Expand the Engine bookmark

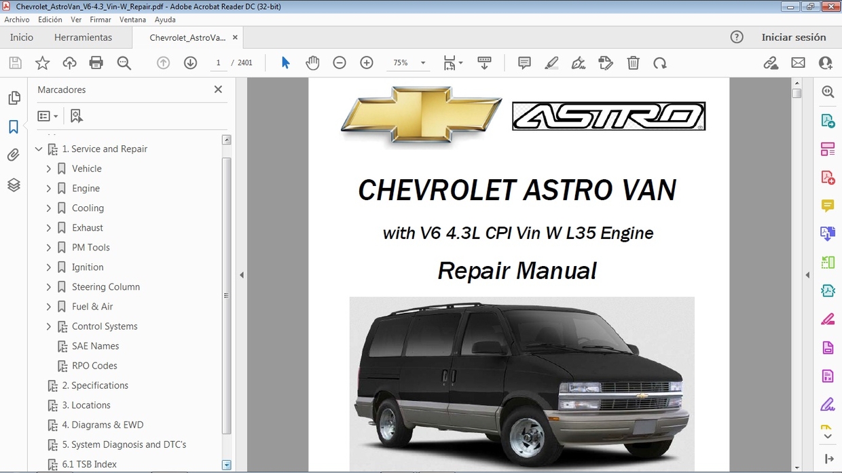click(x=49, y=189)
